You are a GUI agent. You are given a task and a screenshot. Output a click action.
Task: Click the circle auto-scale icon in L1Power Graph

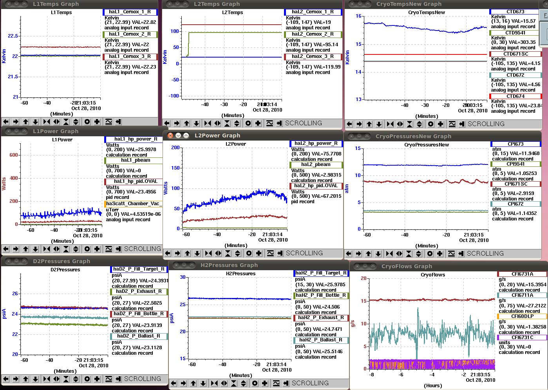pos(87,249)
